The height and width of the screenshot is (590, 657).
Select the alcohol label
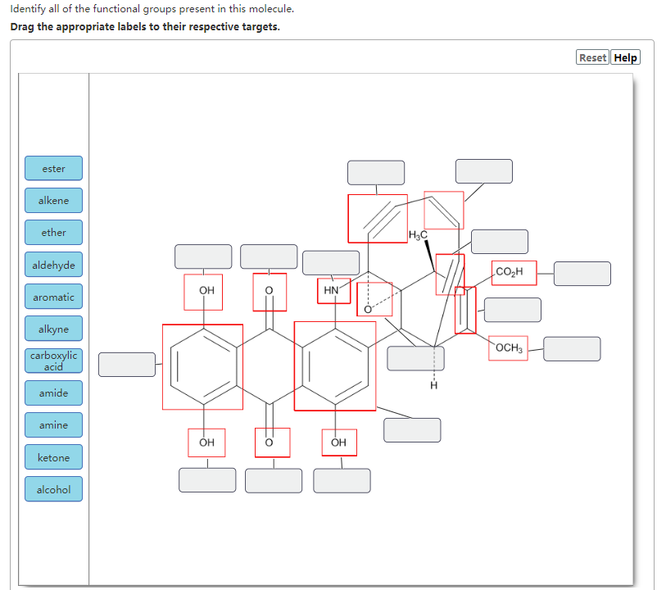tap(53, 488)
